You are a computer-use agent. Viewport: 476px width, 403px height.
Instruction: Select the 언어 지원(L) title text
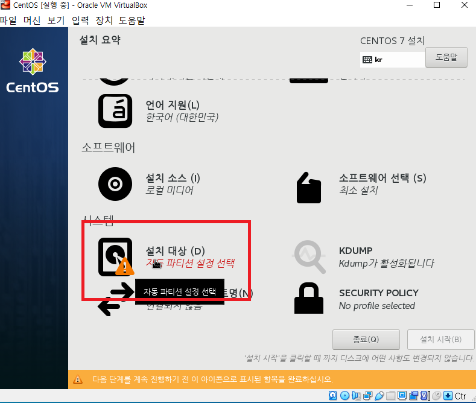point(173,105)
